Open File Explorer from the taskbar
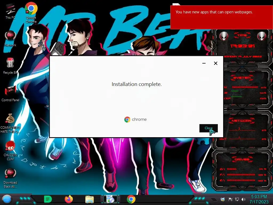 tap(90, 199)
